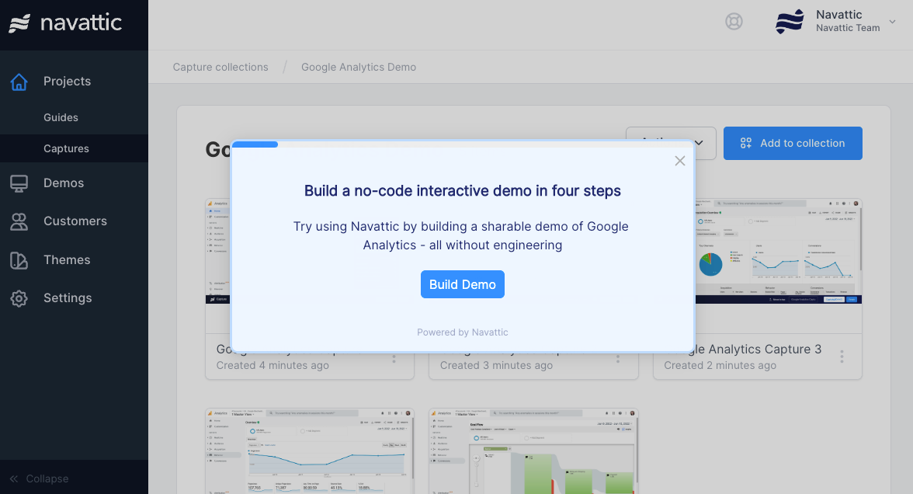Select Projects in the sidebar
Screen dimensions: 913x494
pos(67,82)
